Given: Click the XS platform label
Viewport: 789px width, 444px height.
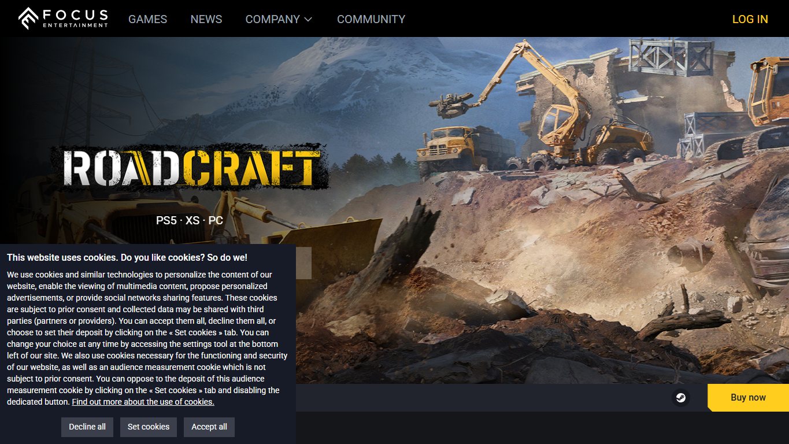Looking at the screenshot, I should 192,220.
